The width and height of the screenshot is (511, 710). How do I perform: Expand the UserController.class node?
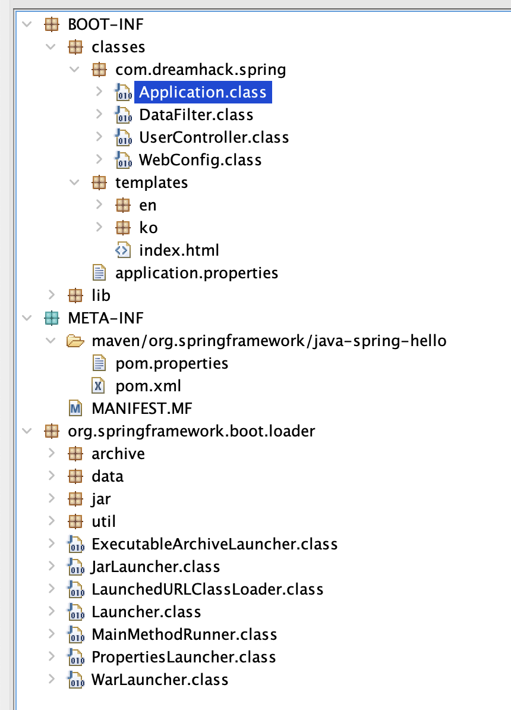(x=99, y=137)
